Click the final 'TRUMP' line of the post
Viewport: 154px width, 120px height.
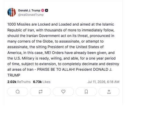14,75
